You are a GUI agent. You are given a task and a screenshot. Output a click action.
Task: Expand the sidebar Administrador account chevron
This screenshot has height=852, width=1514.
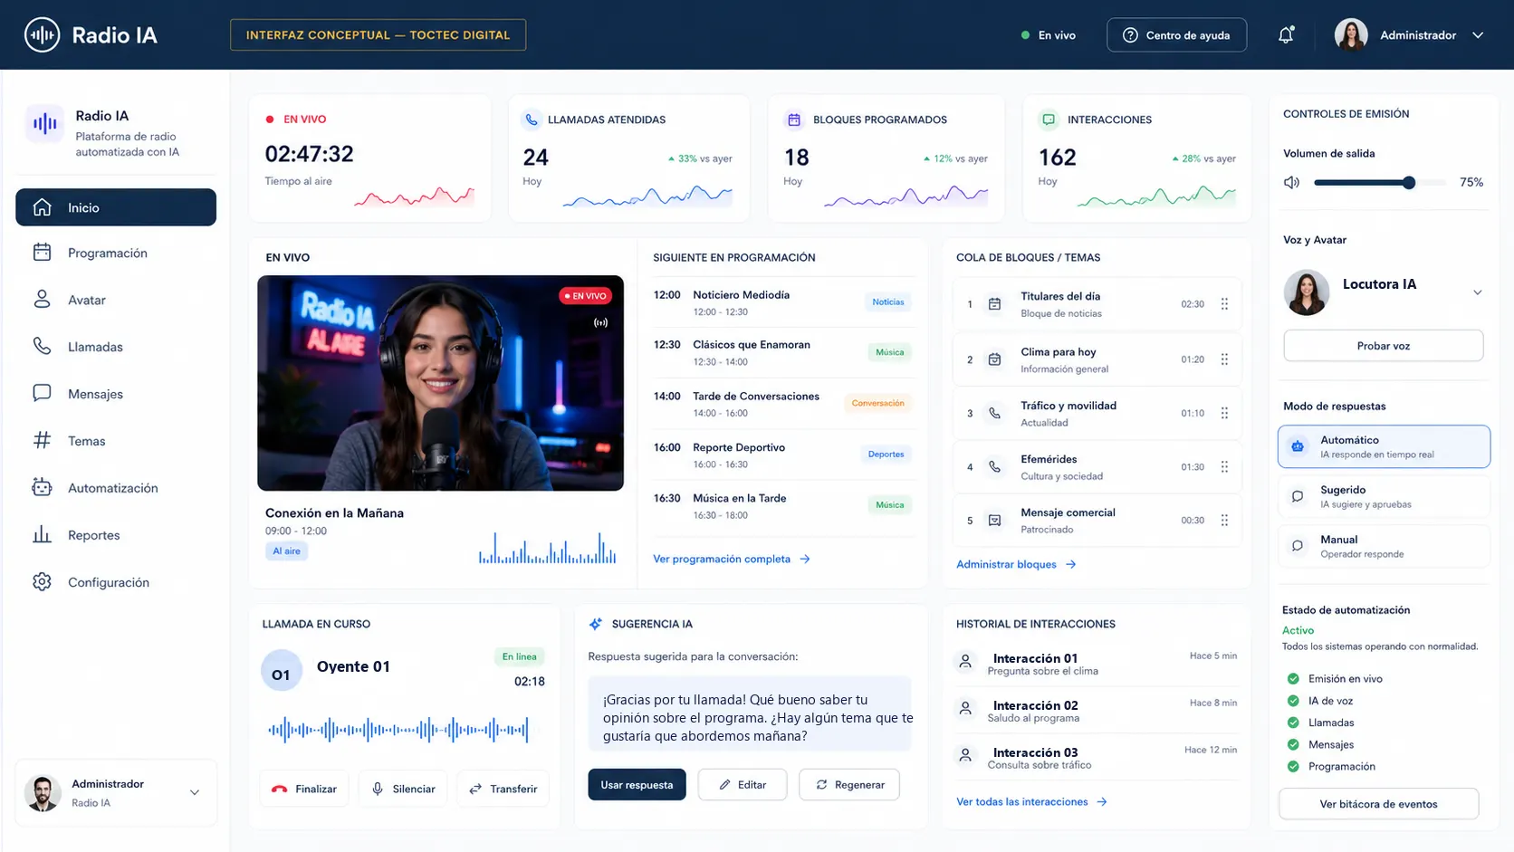[x=194, y=792]
